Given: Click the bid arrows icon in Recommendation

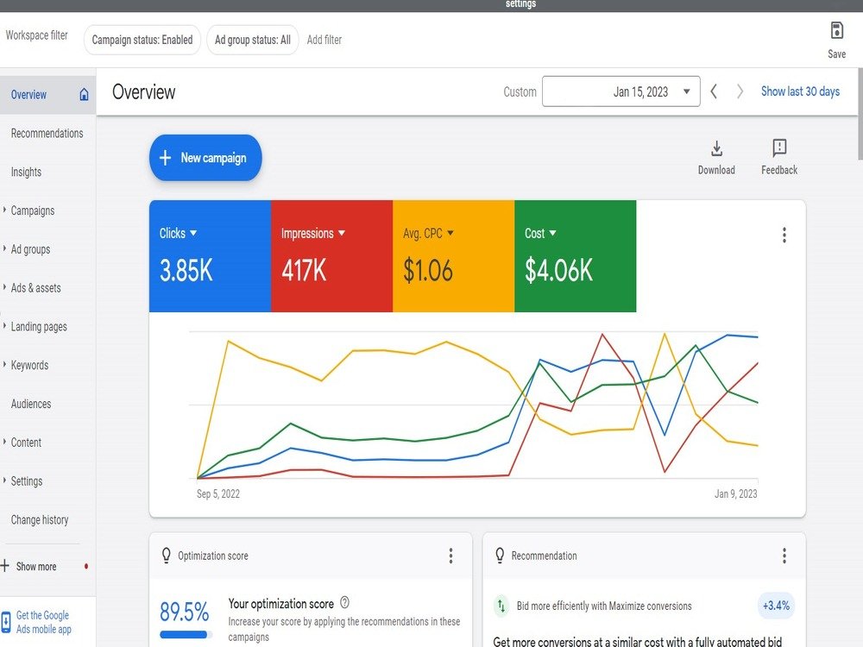Looking at the screenshot, I should pyautogui.click(x=501, y=606).
